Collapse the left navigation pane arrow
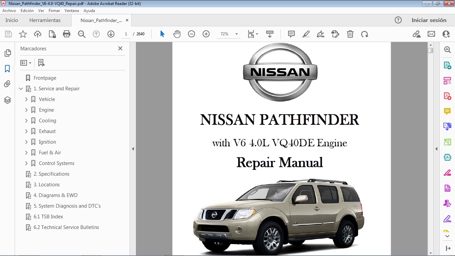Screen dimensions: 455x256 point(133,149)
